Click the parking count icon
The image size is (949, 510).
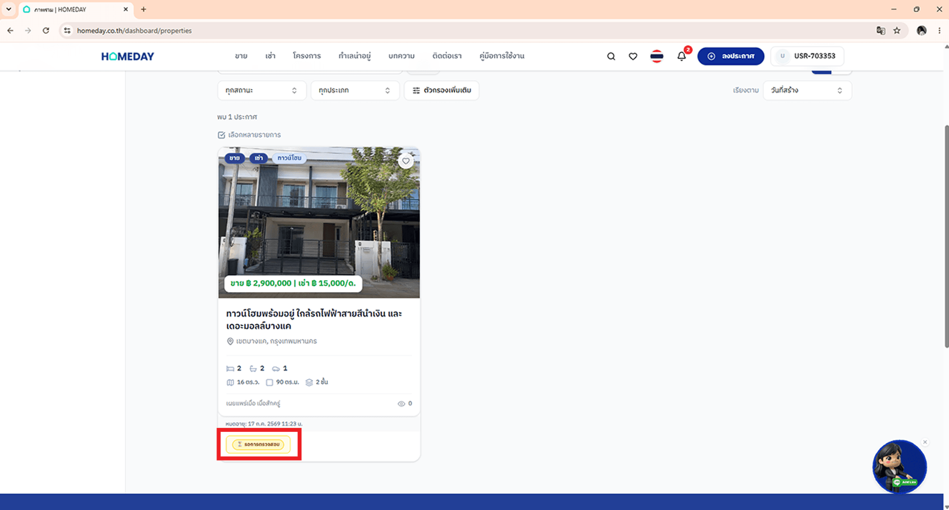276,369
